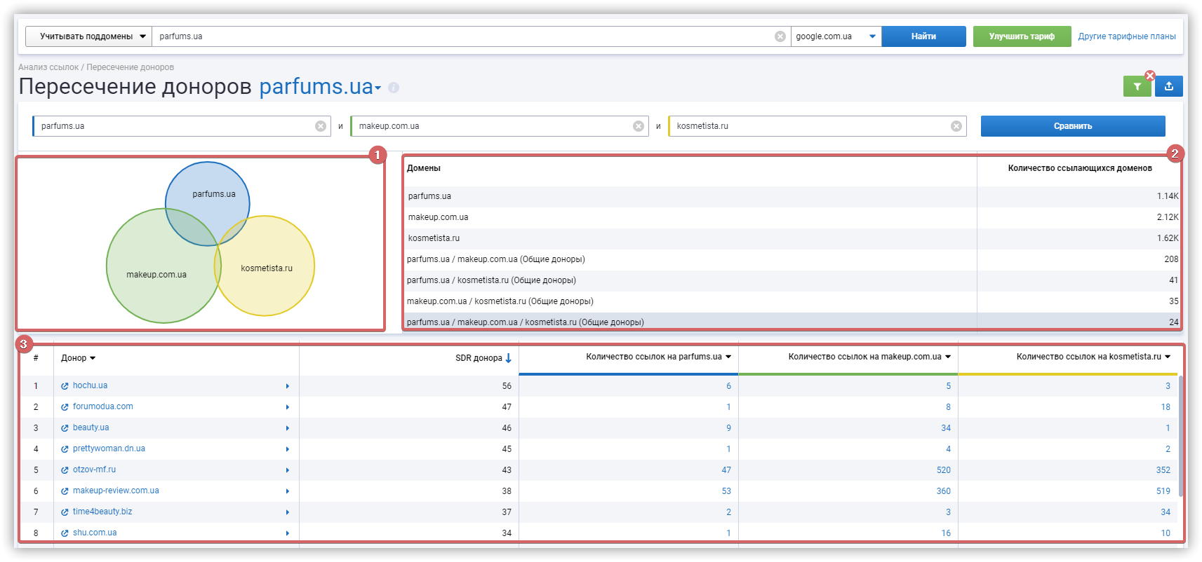This screenshot has width=1202, height=562.
Task: Select row for all three domains' common donors
Action: coord(793,322)
